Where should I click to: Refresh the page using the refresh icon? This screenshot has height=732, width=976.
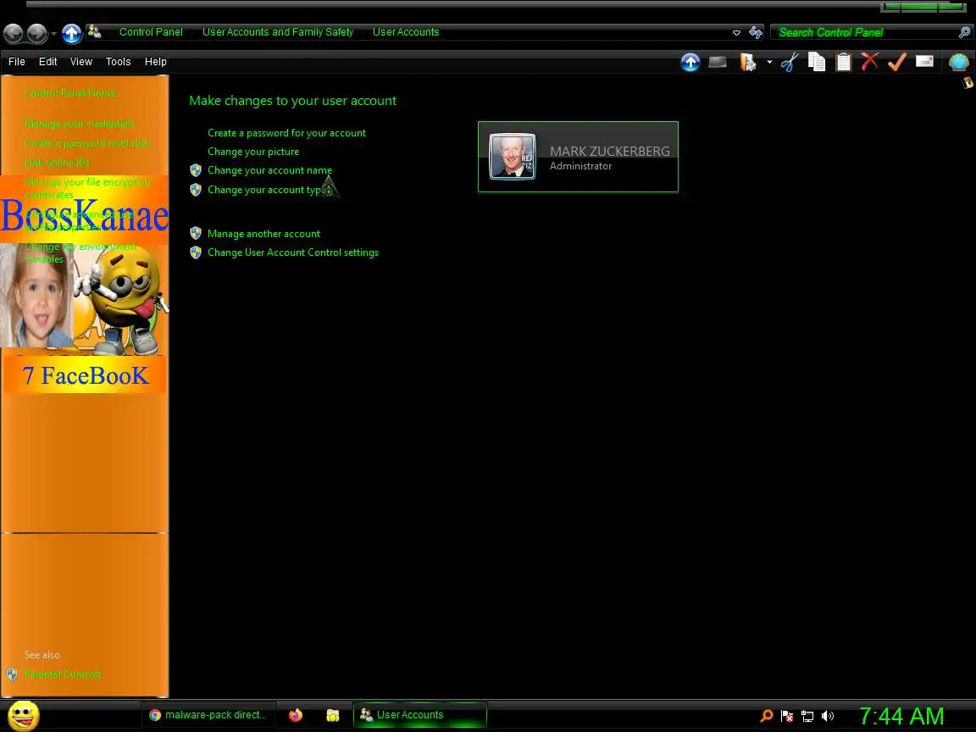[x=756, y=32]
